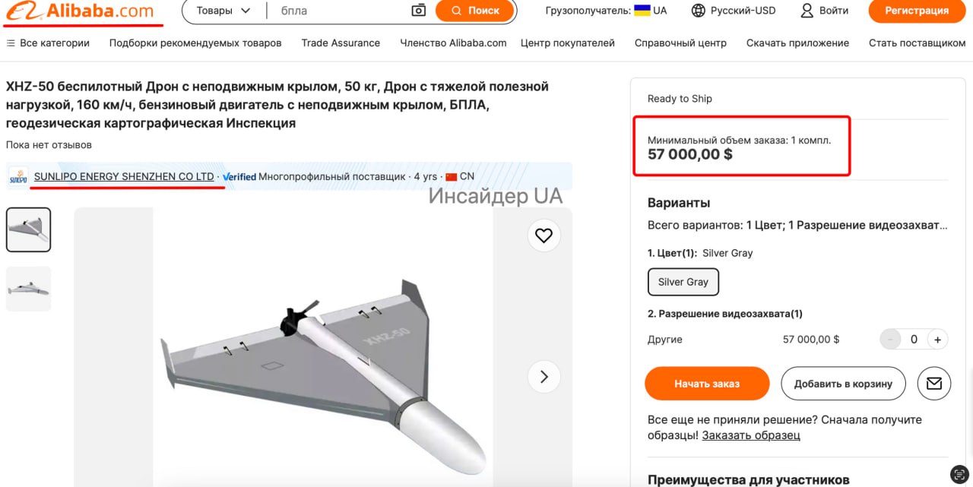Image resolution: width=973 pixels, height=487 pixels.
Task: Expand the Товары search category dropdown
Action: coord(223,11)
